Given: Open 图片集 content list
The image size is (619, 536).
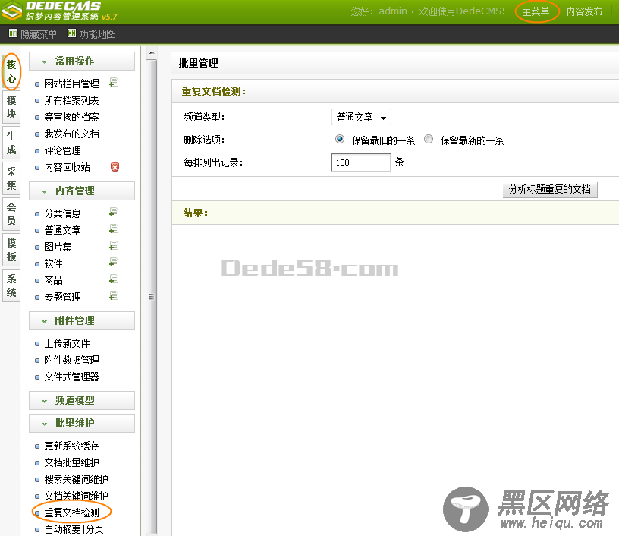Looking at the screenshot, I should tap(58, 247).
